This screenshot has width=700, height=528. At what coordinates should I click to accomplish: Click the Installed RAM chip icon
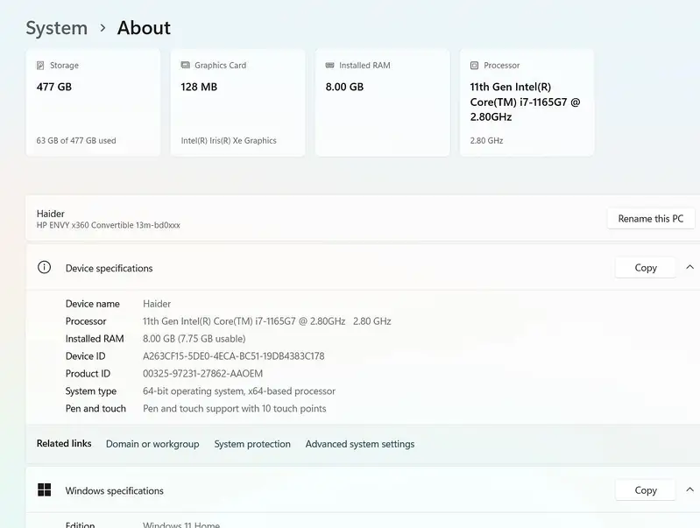(329, 66)
